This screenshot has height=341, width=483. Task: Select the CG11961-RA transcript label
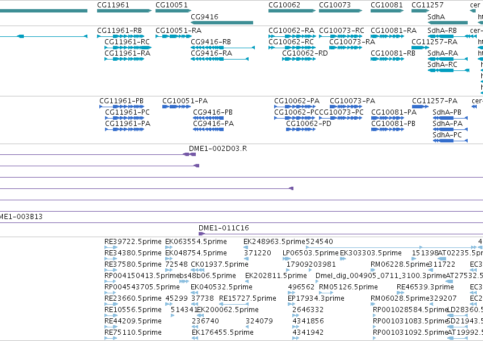[x=128, y=53]
